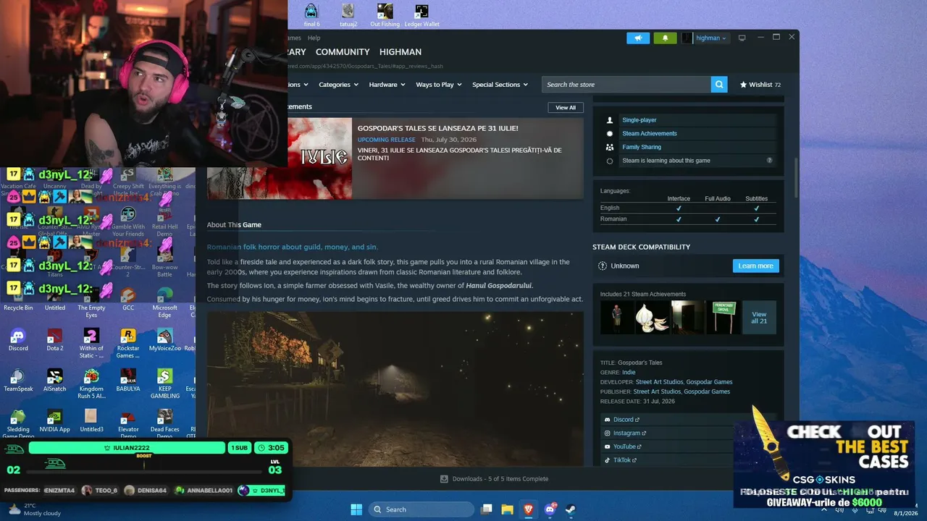Open the green road-sign achievement thumbnail
927x521 pixels.
[723, 318]
